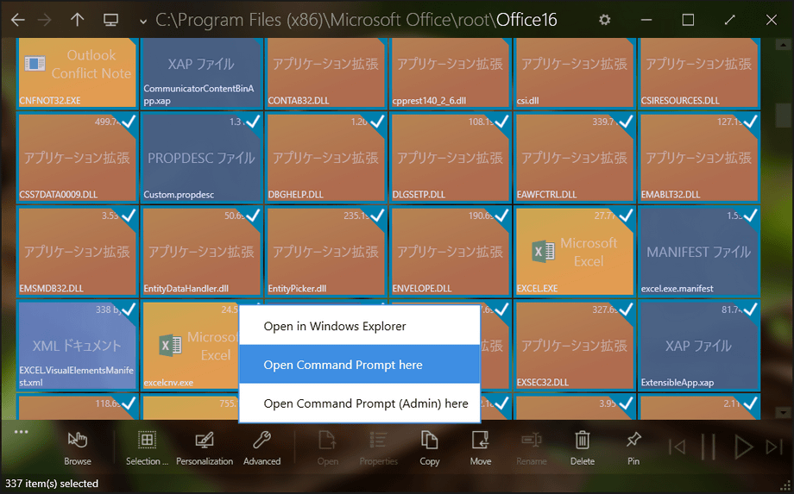Click the '337 item(s) selected' status text
The image size is (794, 494).
52,484
